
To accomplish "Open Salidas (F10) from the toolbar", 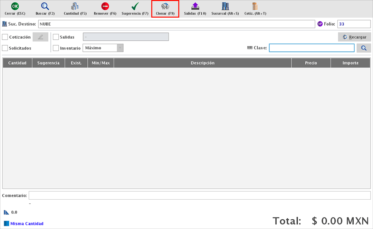I will [195, 6].
